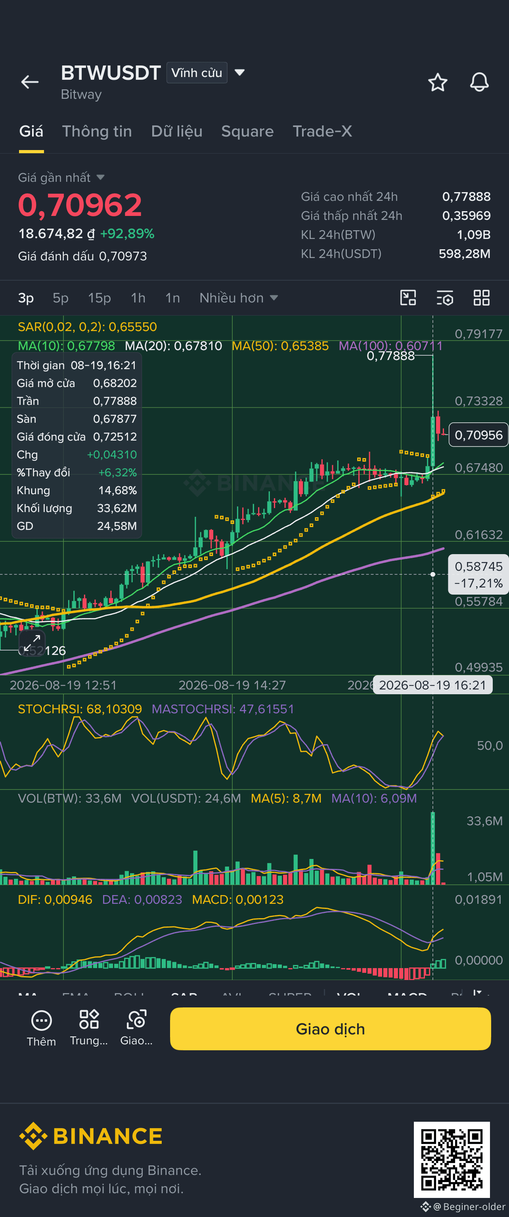The image size is (509, 1217).
Task: Tap the crosshair price tag 0,58745
Action: pos(478,574)
